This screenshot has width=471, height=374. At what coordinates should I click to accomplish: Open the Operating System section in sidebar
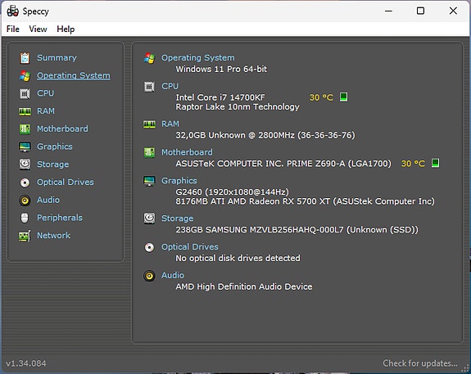click(x=73, y=75)
